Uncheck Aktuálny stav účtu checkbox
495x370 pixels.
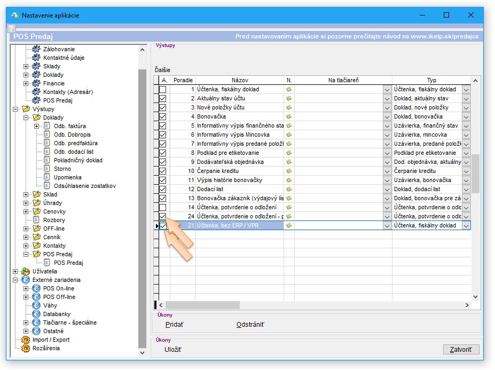(x=162, y=98)
